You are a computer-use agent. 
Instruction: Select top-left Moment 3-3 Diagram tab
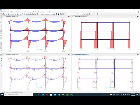(12, 16)
